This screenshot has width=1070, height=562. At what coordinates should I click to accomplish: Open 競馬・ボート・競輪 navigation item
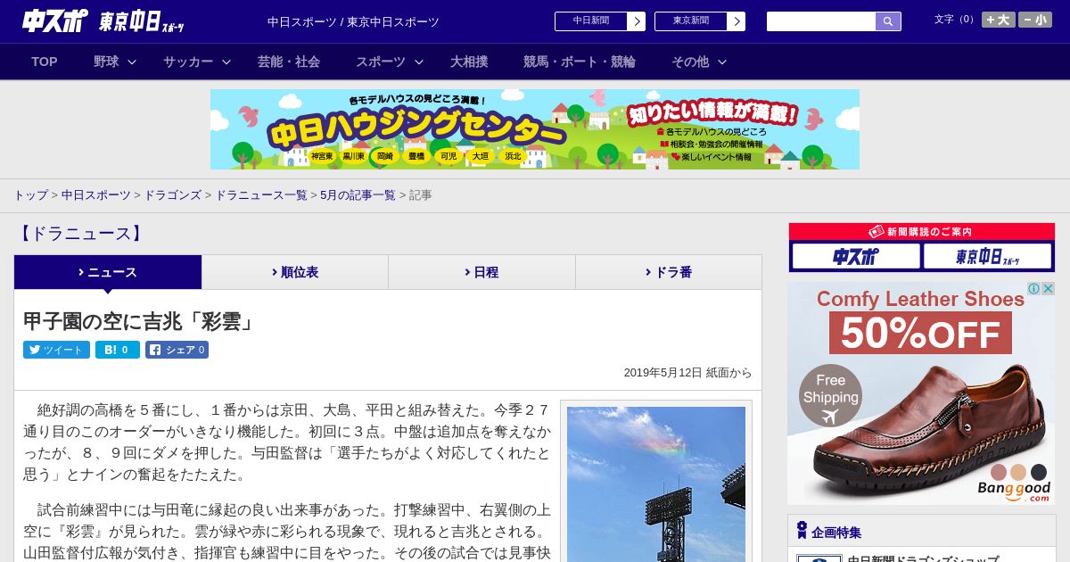pyautogui.click(x=580, y=62)
